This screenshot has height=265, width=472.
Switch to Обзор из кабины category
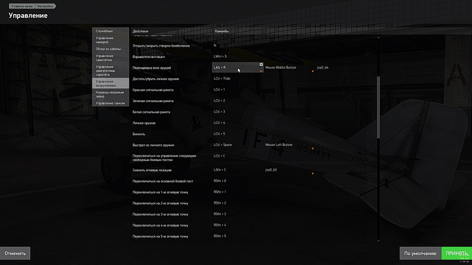110,49
